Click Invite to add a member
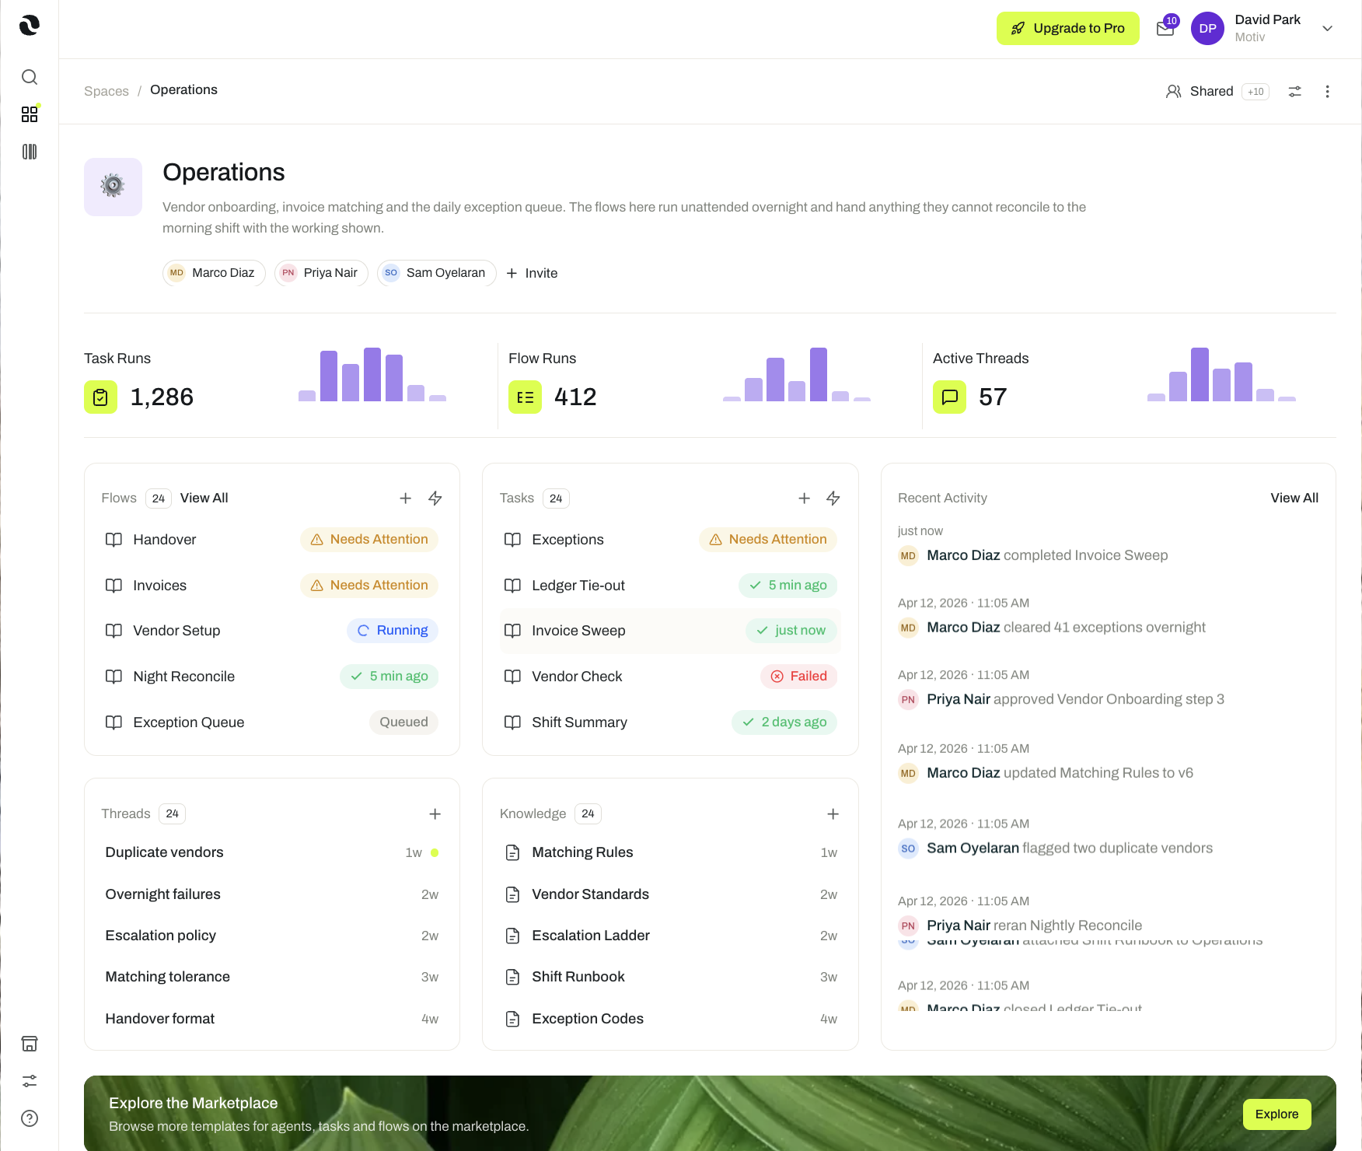Image resolution: width=1362 pixels, height=1151 pixels. coord(532,273)
